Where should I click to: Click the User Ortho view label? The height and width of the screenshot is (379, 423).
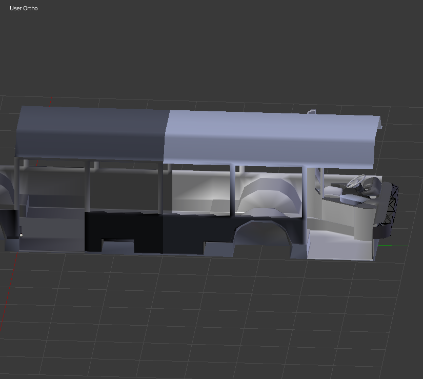coord(24,8)
